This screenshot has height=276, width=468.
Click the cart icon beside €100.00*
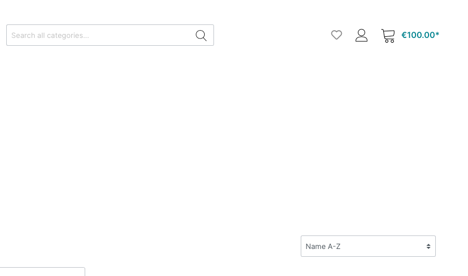388,35
